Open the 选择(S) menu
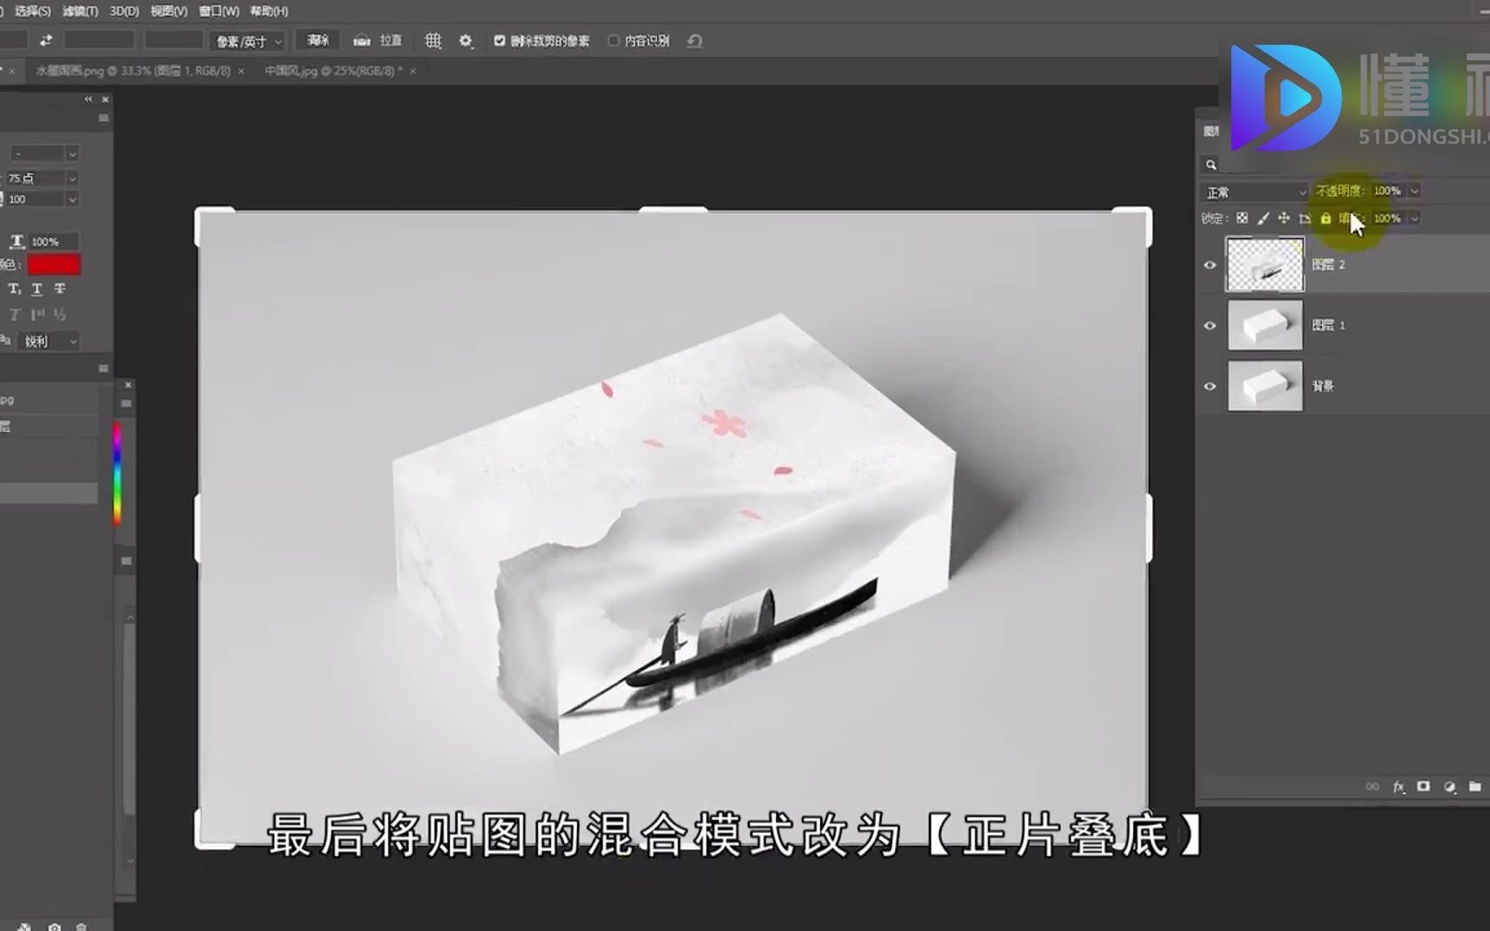Screen dimensions: 1490x931 tap(33, 11)
